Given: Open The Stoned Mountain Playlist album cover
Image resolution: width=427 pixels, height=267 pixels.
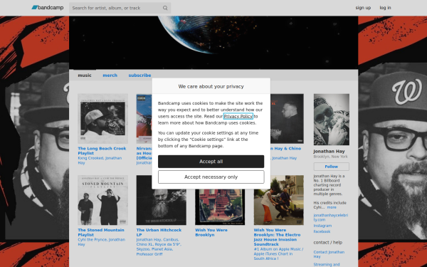Looking at the screenshot, I should point(102,200).
